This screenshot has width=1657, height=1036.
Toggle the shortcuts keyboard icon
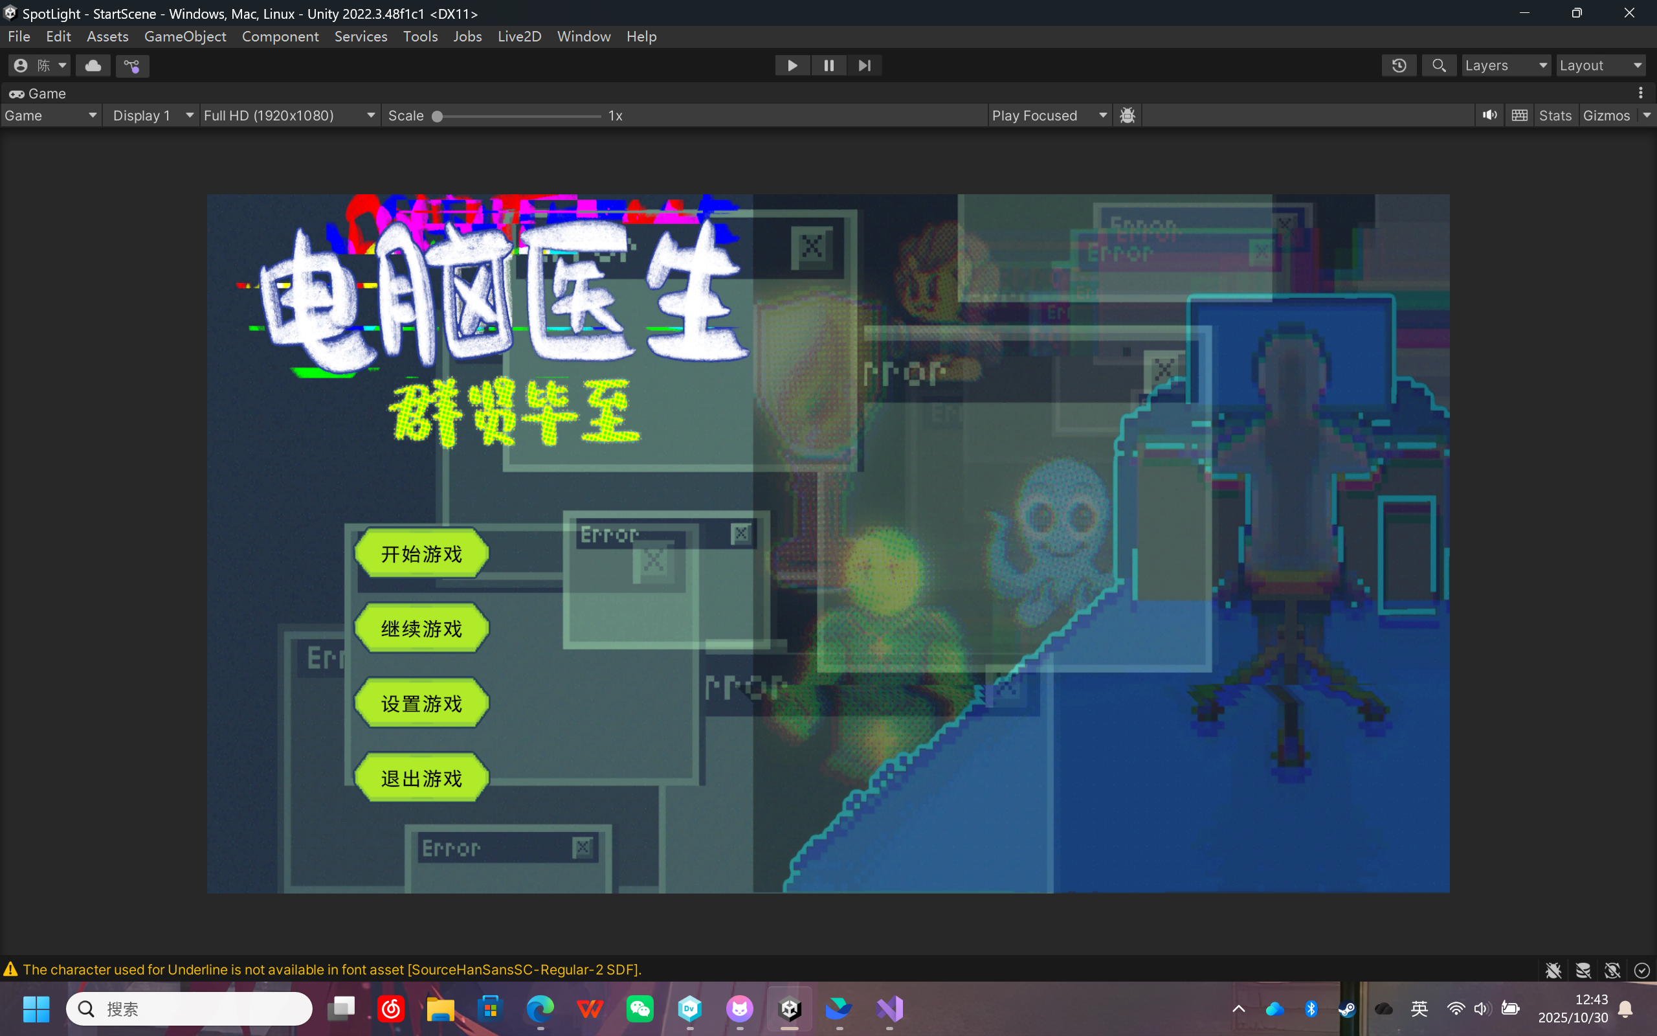coord(1519,115)
